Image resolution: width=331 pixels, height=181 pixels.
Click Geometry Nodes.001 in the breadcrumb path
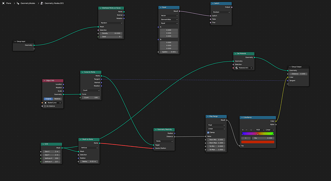coord(54,3)
